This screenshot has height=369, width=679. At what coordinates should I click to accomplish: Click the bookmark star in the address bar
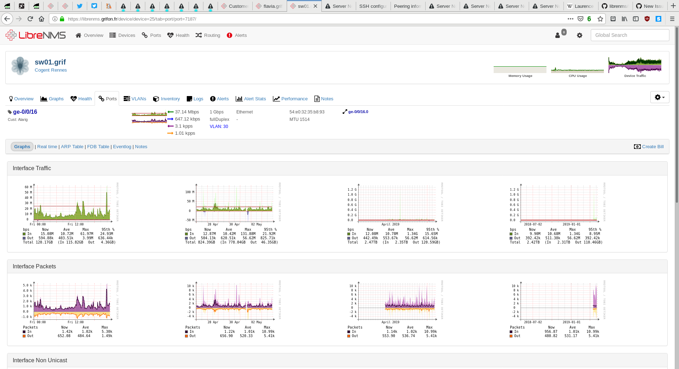[600, 19]
